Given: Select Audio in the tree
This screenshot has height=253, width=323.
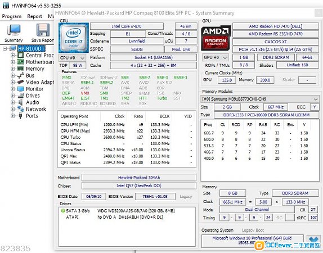Looking at the screenshot, I should tap(33, 102).
